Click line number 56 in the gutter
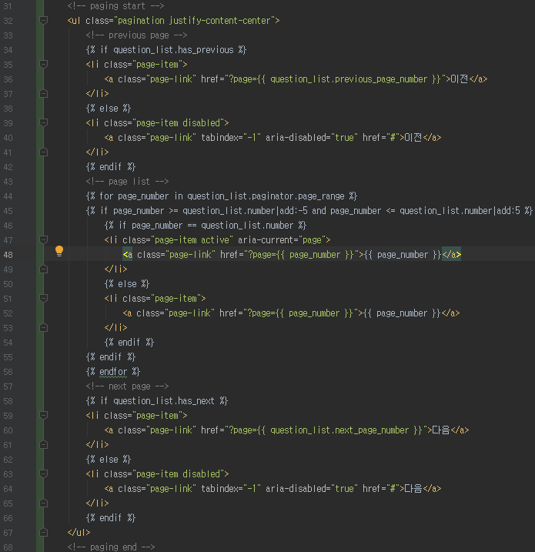Screen dimensions: 535x552 click(8, 372)
